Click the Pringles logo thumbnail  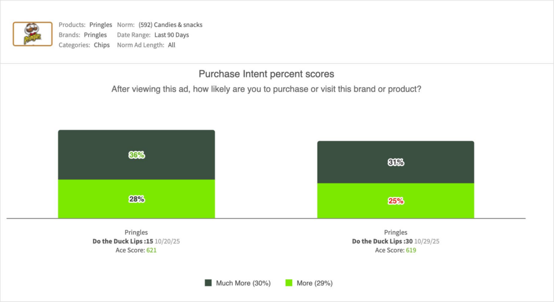pos(32,34)
